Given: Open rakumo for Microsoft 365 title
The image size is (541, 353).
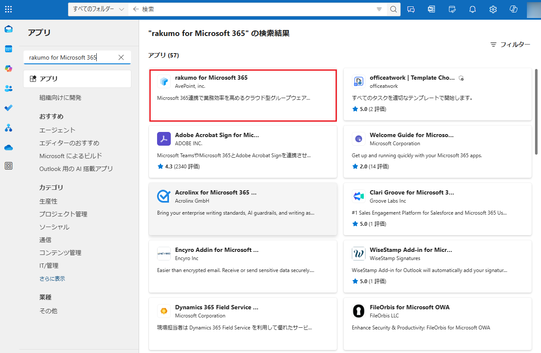Looking at the screenshot, I should [x=211, y=78].
